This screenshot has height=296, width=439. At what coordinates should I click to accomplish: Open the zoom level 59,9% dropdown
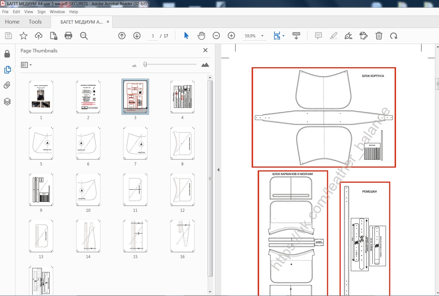coord(262,36)
